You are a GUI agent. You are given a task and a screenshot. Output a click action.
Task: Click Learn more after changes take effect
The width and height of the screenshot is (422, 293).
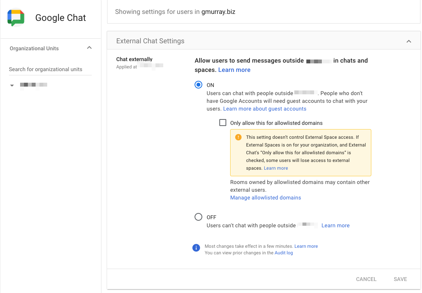tap(306, 246)
